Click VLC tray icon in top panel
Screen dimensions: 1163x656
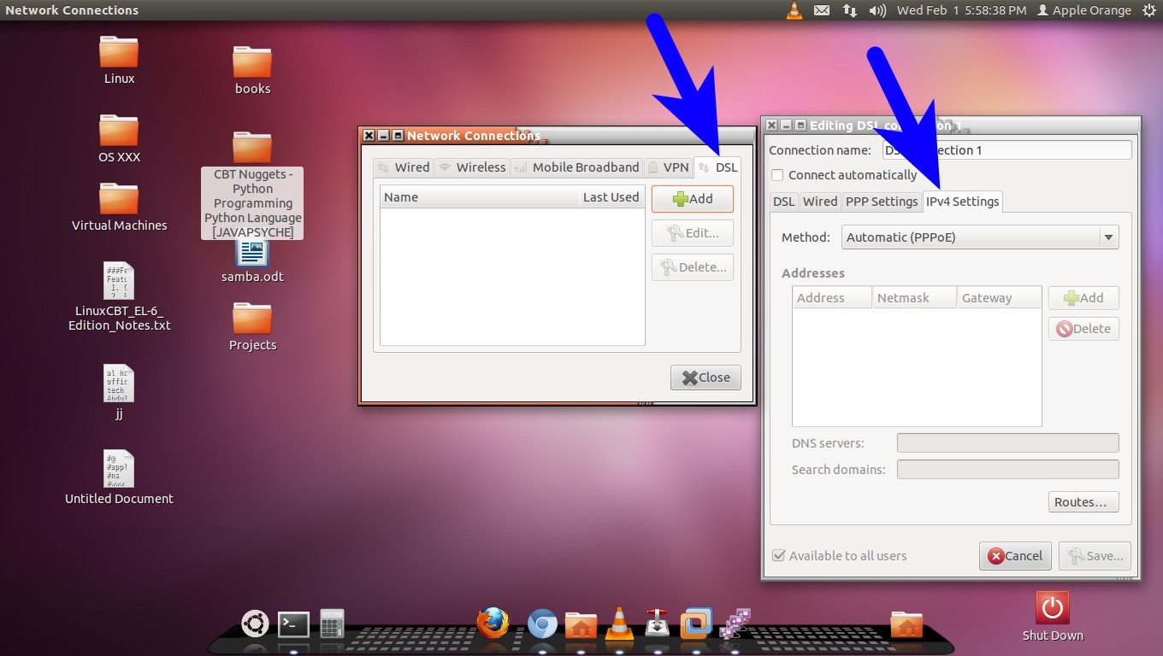[x=794, y=10]
